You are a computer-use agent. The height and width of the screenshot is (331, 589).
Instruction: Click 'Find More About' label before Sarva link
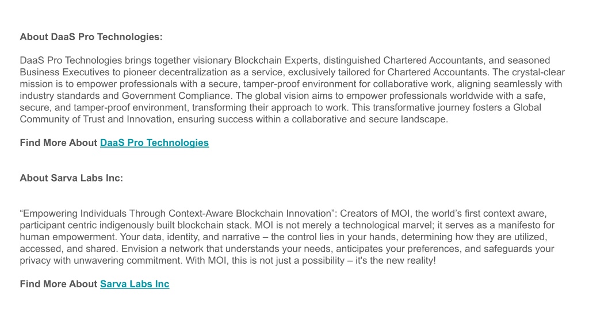point(59,284)
